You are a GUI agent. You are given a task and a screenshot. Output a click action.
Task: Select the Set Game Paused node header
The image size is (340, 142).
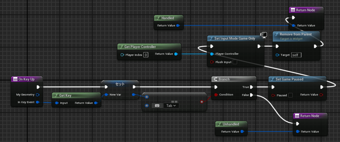(x=297, y=79)
